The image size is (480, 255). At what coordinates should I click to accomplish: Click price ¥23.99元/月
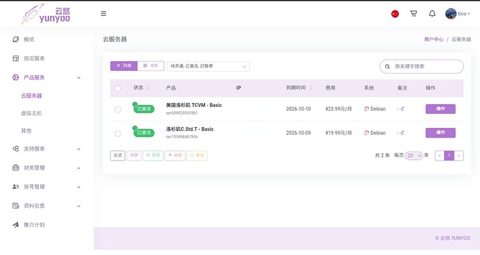[339, 109]
